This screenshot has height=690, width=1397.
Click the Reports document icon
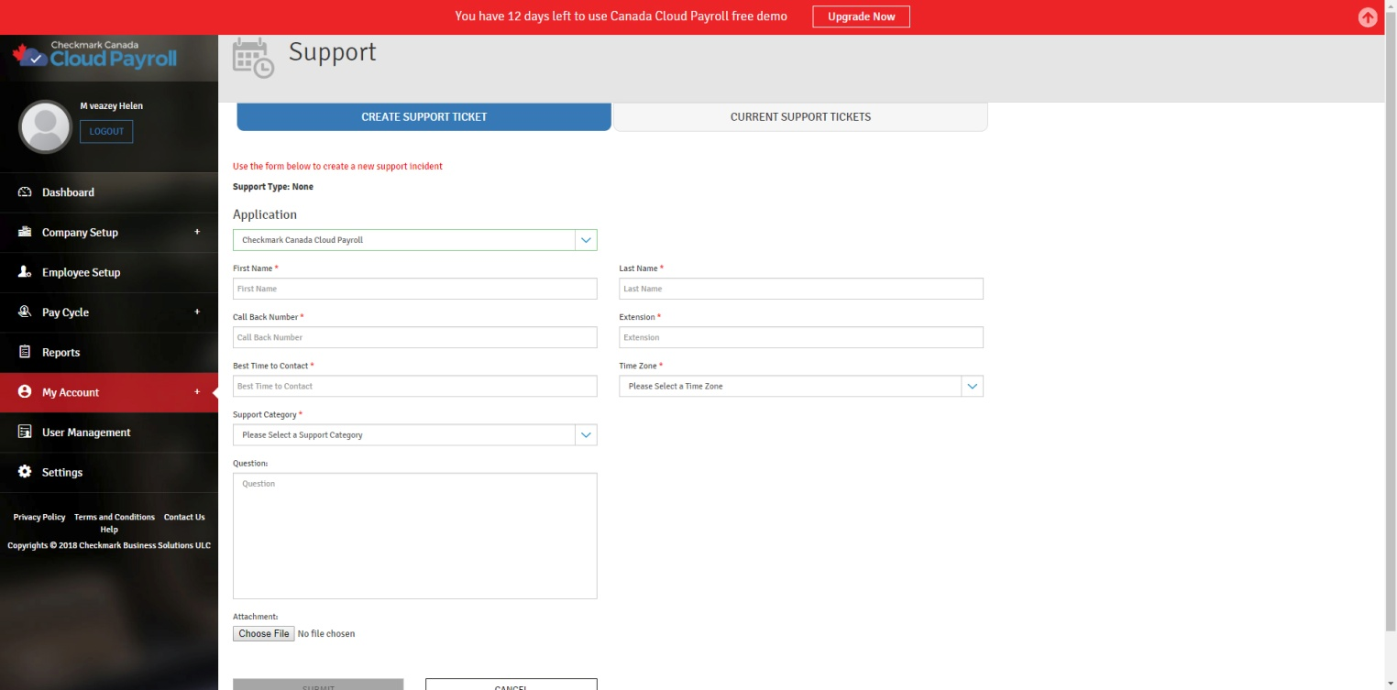25,352
